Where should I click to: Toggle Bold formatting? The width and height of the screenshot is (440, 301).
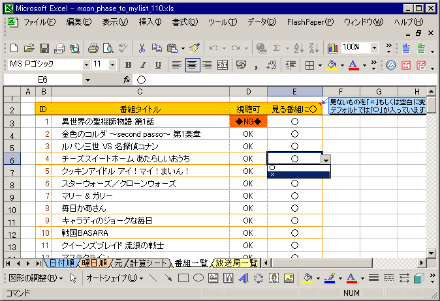click(129, 64)
